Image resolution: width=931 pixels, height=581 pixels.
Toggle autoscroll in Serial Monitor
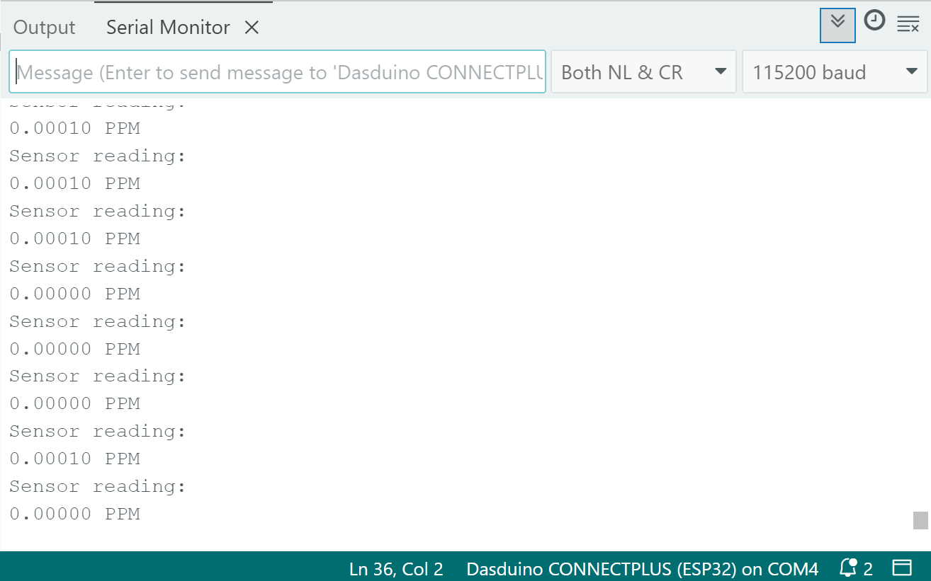837,24
